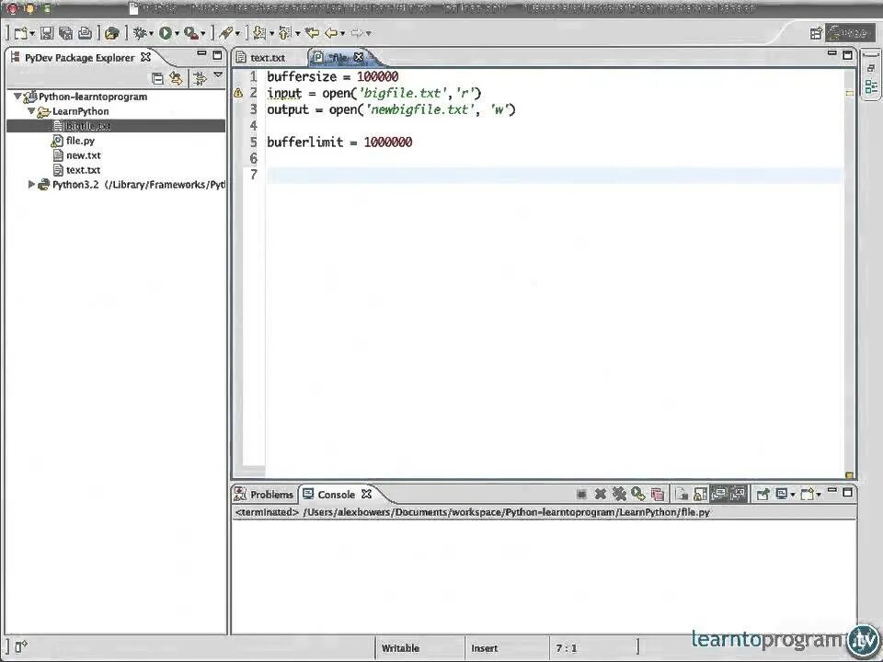Viewport: 883px width, 662px height.
Task: Close the Console view tab
Action: coord(367,494)
